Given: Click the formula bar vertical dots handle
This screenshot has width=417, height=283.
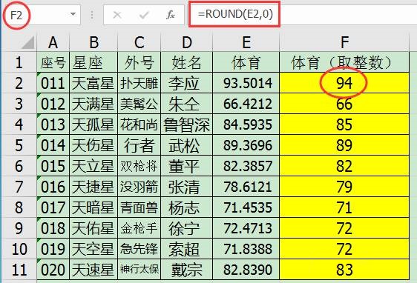Looking at the screenshot, I should (x=92, y=15).
